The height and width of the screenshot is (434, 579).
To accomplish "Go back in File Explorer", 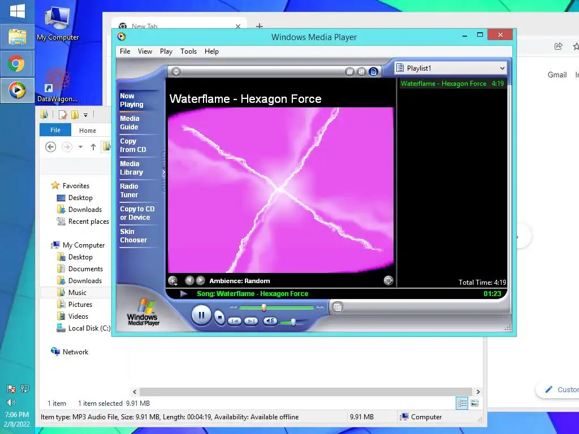I will click(50, 147).
